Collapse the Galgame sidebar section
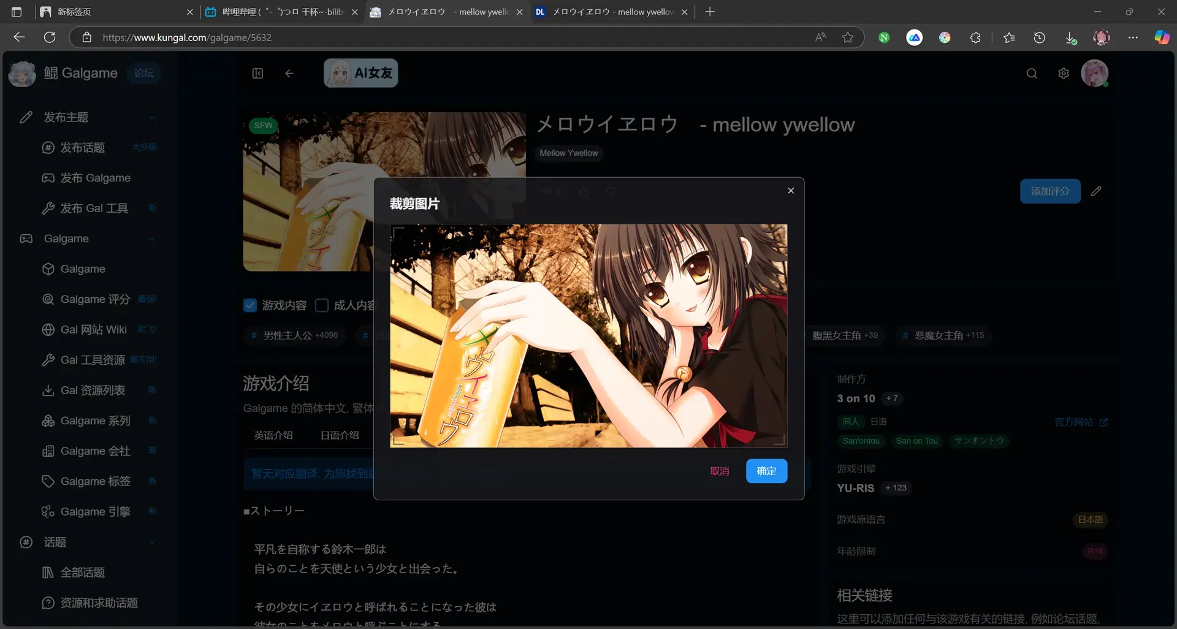Screen dimensions: 1177x629 coord(152,238)
